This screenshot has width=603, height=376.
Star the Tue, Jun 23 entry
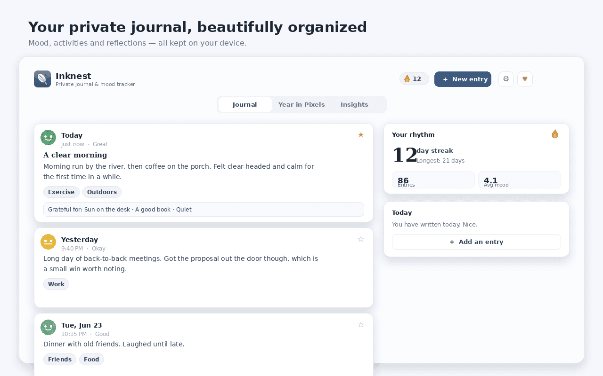(361, 325)
